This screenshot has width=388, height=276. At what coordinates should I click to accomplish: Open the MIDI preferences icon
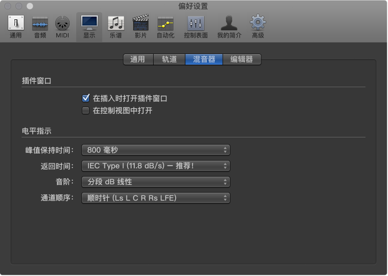(x=62, y=26)
